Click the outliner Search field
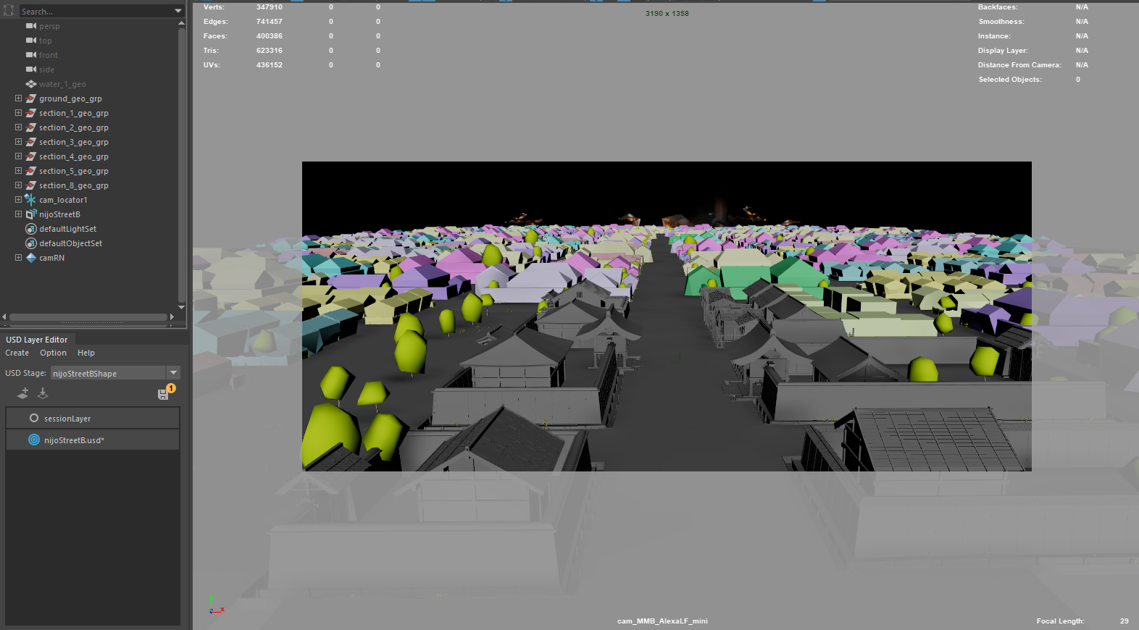1139x630 pixels. pyautogui.click(x=94, y=11)
